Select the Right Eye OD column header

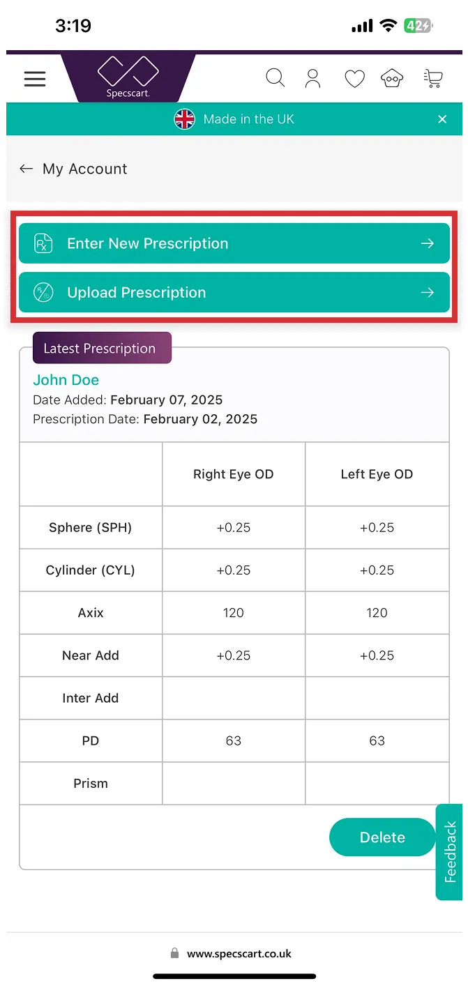(x=233, y=473)
